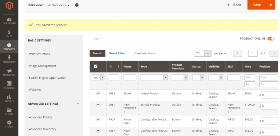280x136 pixels.
Task: Click the Name filter input field
Action: click(130, 77)
